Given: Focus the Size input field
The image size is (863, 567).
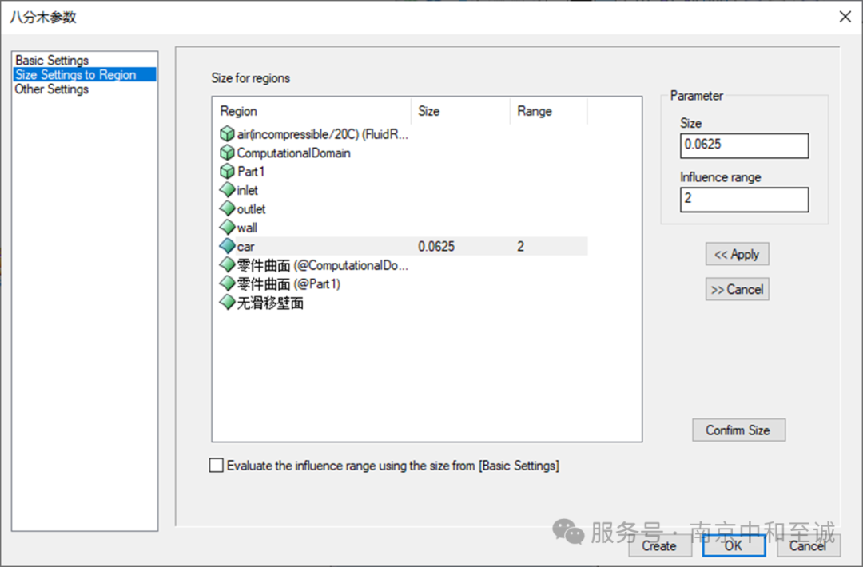Looking at the screenshot, I should click(x=744, y=145).
